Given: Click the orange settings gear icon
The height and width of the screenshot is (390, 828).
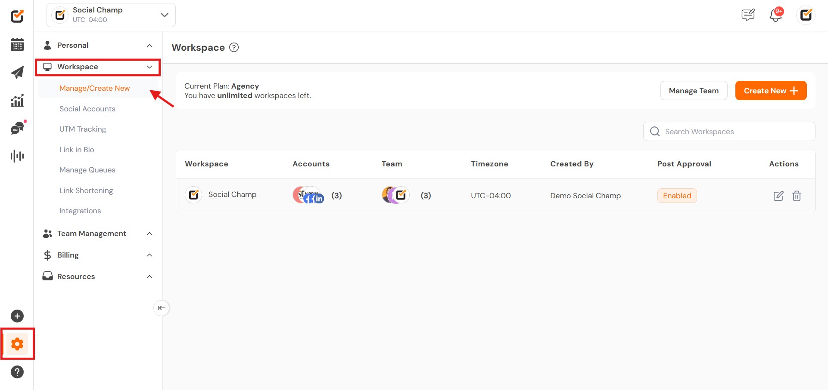Looking at the screenshot, I should click(17, 344).
